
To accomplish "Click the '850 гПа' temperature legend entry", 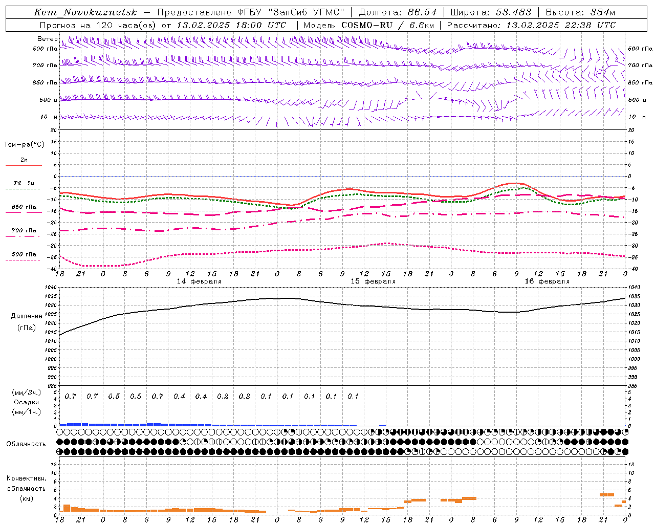I will click(x=24, y=207).
